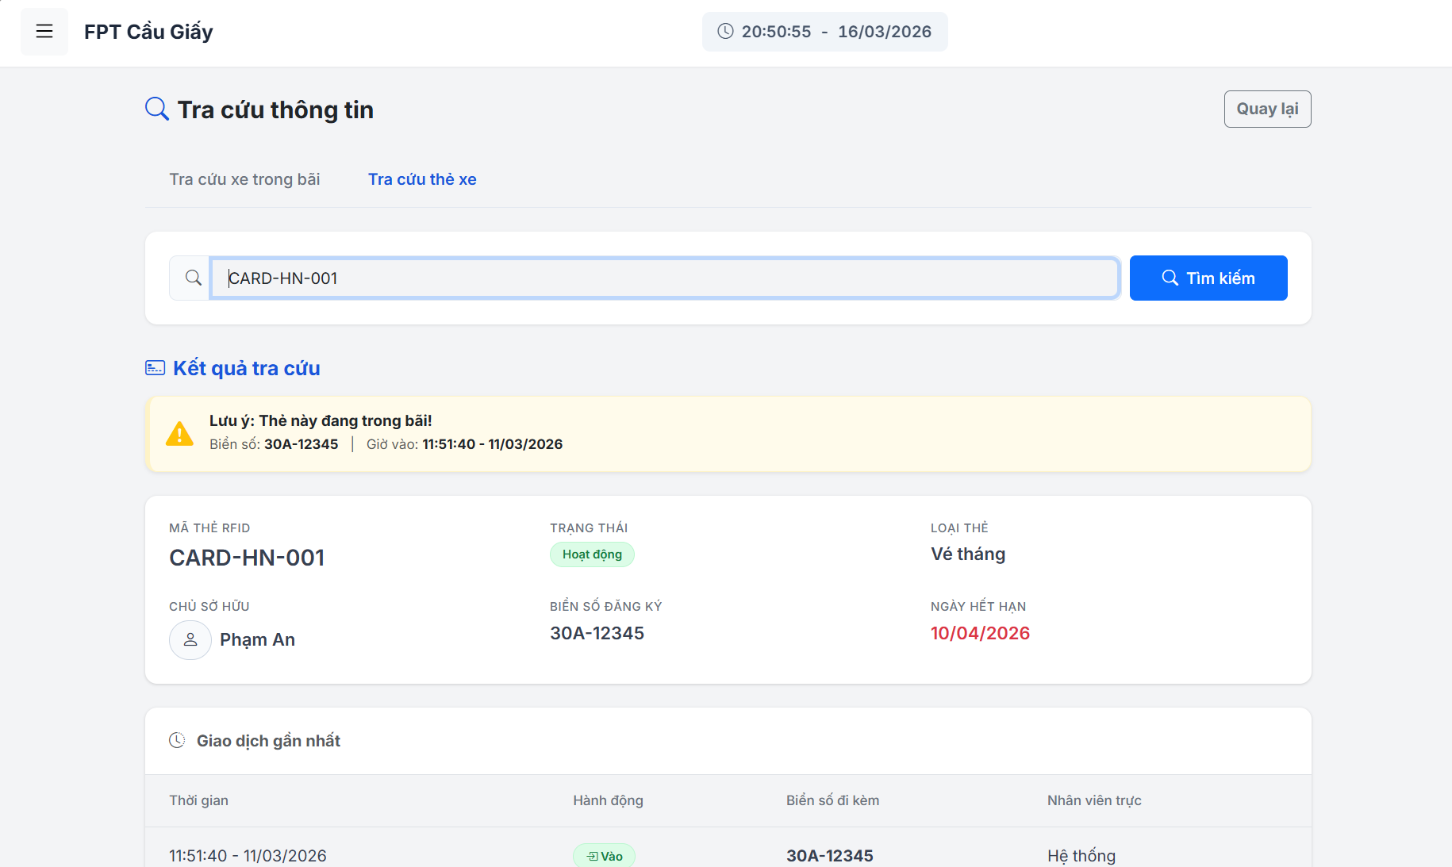The width and height of the screenshot is (1452, 867).
Task: Click the FPT Cầu Giấy site title
Action: [x=148, y=32]
